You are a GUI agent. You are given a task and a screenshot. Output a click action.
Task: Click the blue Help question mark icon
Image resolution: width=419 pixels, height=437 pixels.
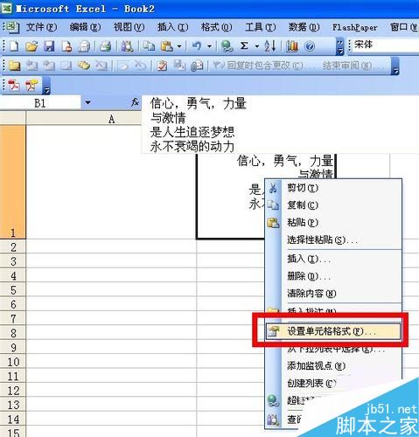(x=310, y=46)
